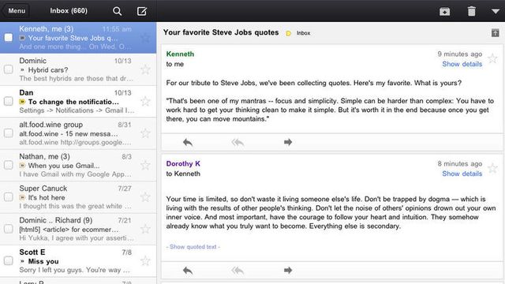
Task: Open the alt.food.wine - 15 new messages email
Action: pyautogui.click(x=78, y=133)
